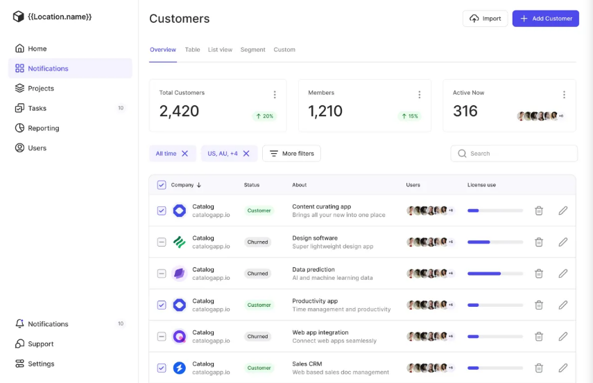Click trash icon for Data prediction row
This screenshot has height=383, width=593.
click(x=538, y=274)
